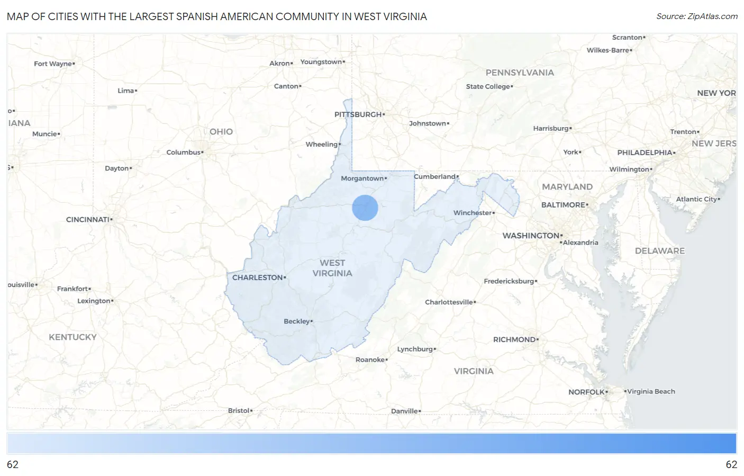Click the legend maximum value 62
This screenshot has height=476, width=744.
point(731,464)
